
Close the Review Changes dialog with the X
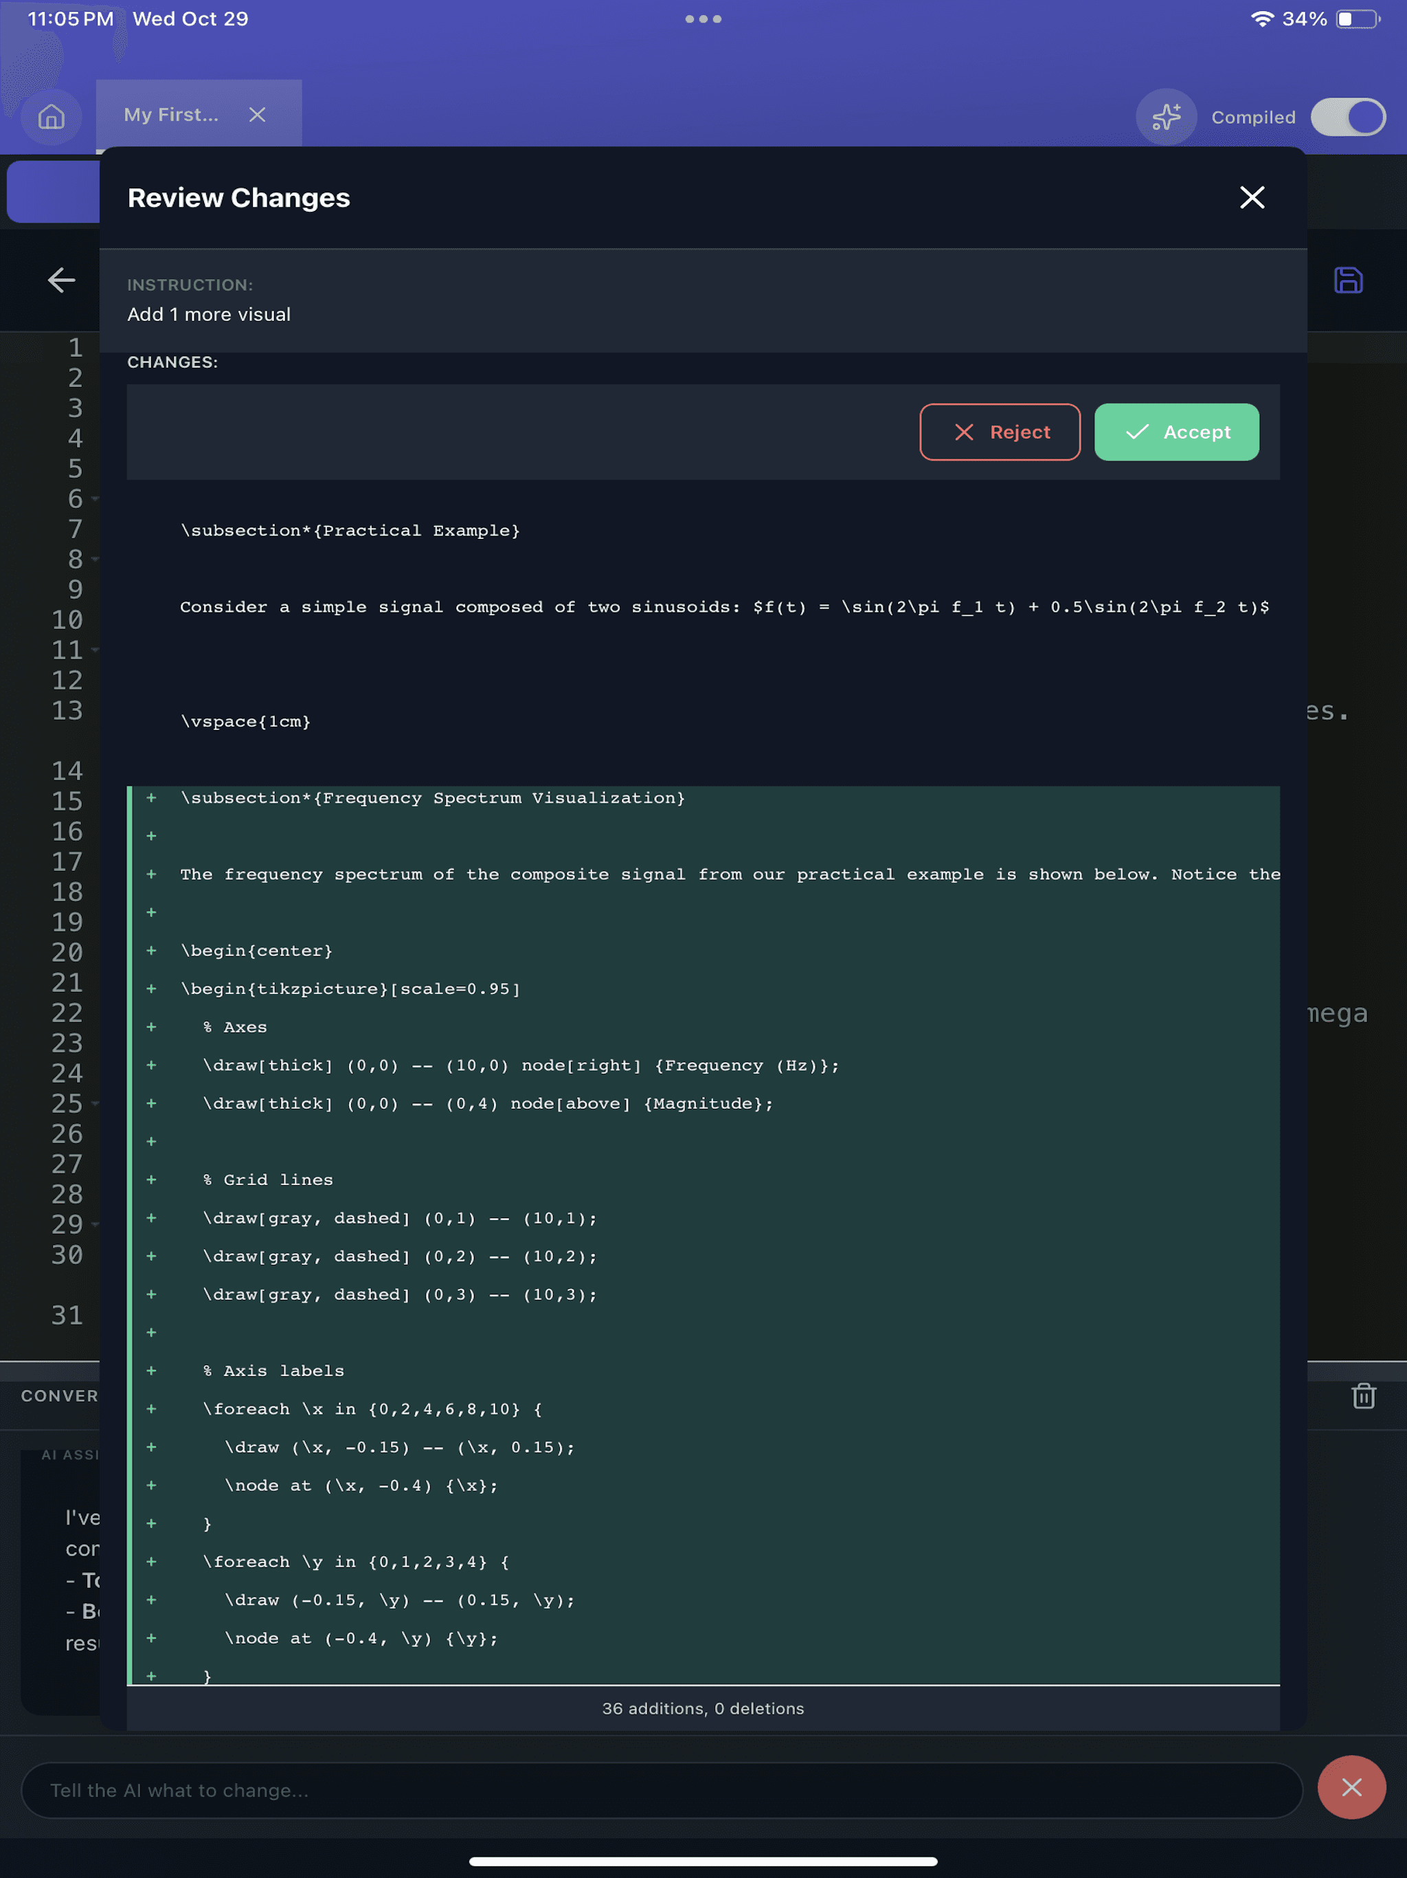tap(1252, 198)
